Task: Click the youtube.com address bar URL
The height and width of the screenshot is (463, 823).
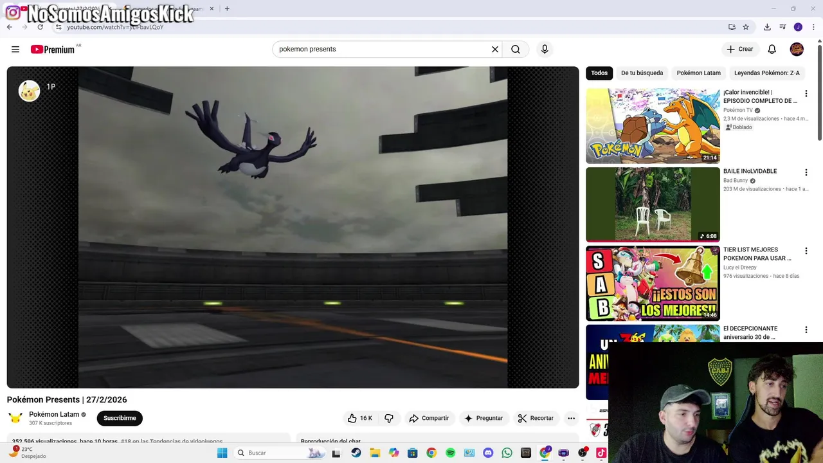Action: tap(115, 27)
